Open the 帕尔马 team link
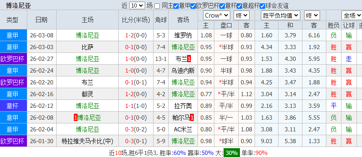This screenshot has height=157, width=362. tap(182, 118)
